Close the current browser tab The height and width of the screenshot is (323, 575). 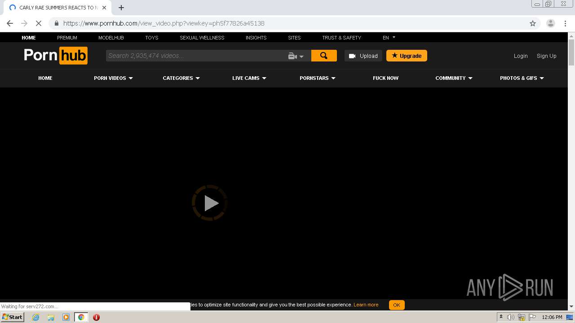tap(104, 8)
